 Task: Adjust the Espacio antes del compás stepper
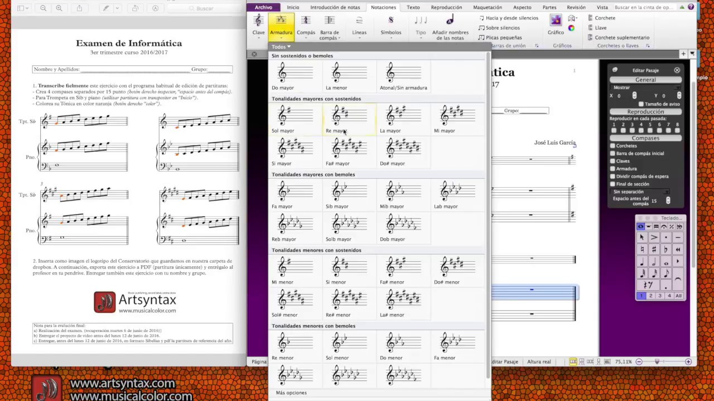click(668, 200)
